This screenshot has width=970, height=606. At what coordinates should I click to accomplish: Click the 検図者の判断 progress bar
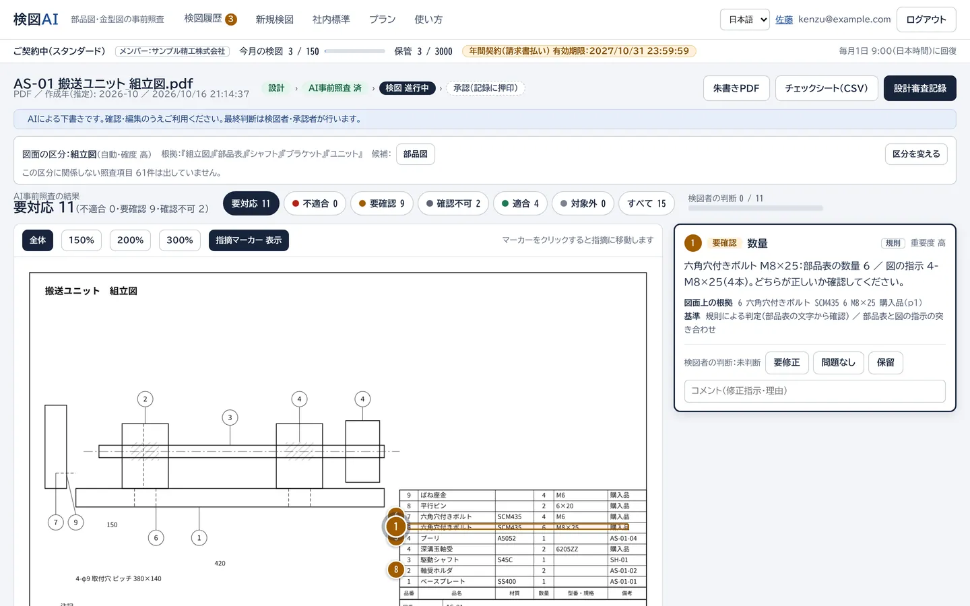tap(755, 209)
